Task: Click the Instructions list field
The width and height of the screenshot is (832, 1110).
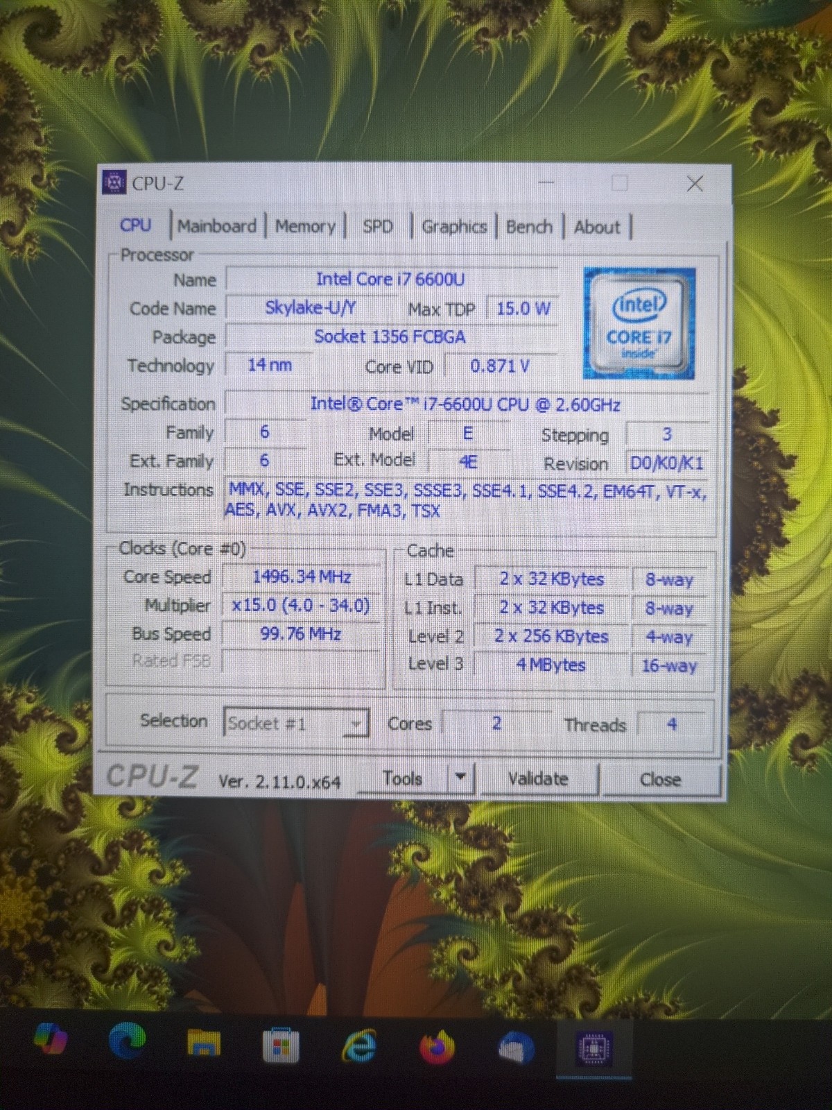Action: pyautogui.click(x=466, y=500)
